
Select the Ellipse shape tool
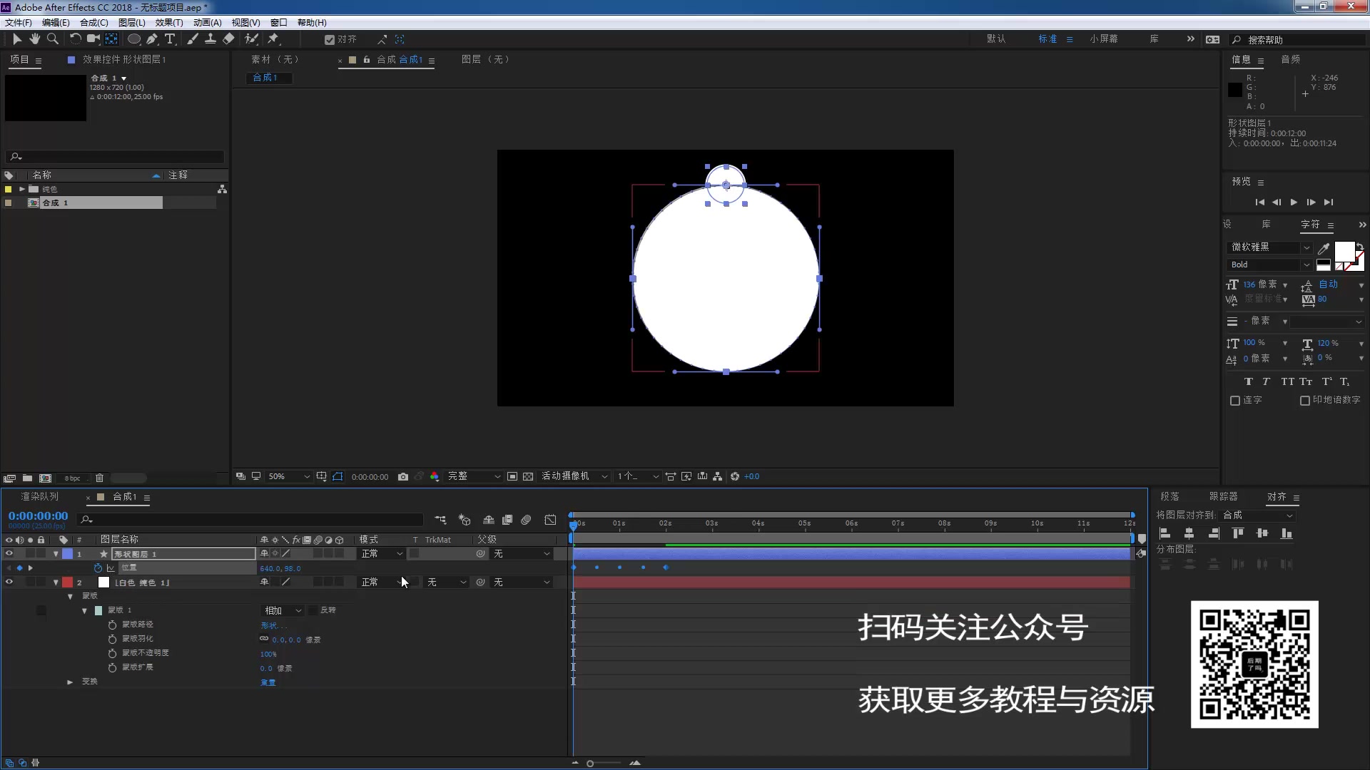(133, 39)
